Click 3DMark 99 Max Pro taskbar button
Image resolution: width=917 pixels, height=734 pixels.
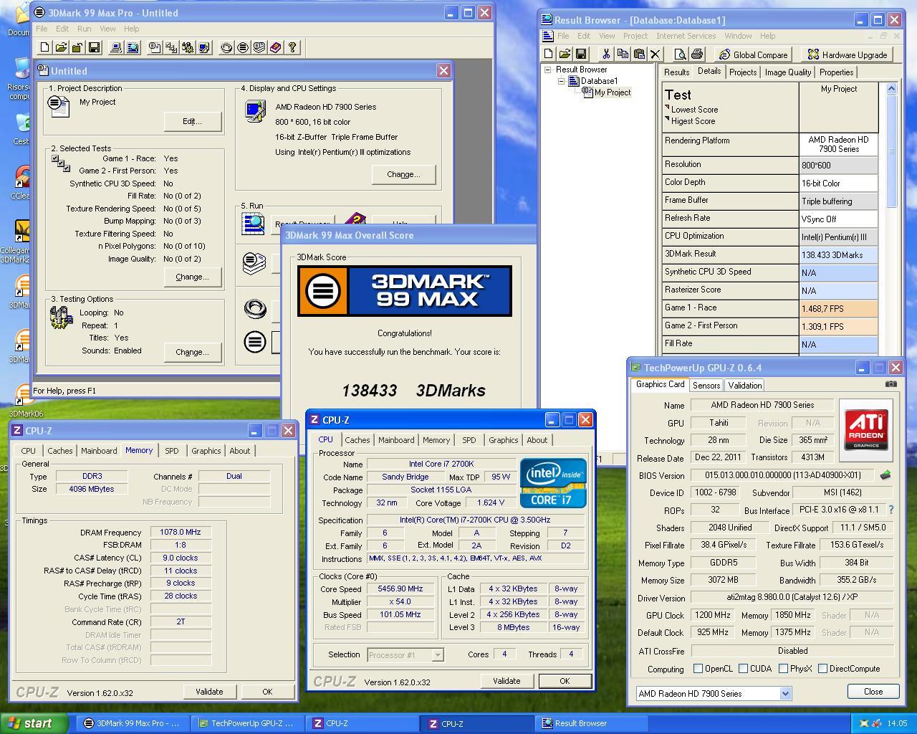[x=133, y=723]
